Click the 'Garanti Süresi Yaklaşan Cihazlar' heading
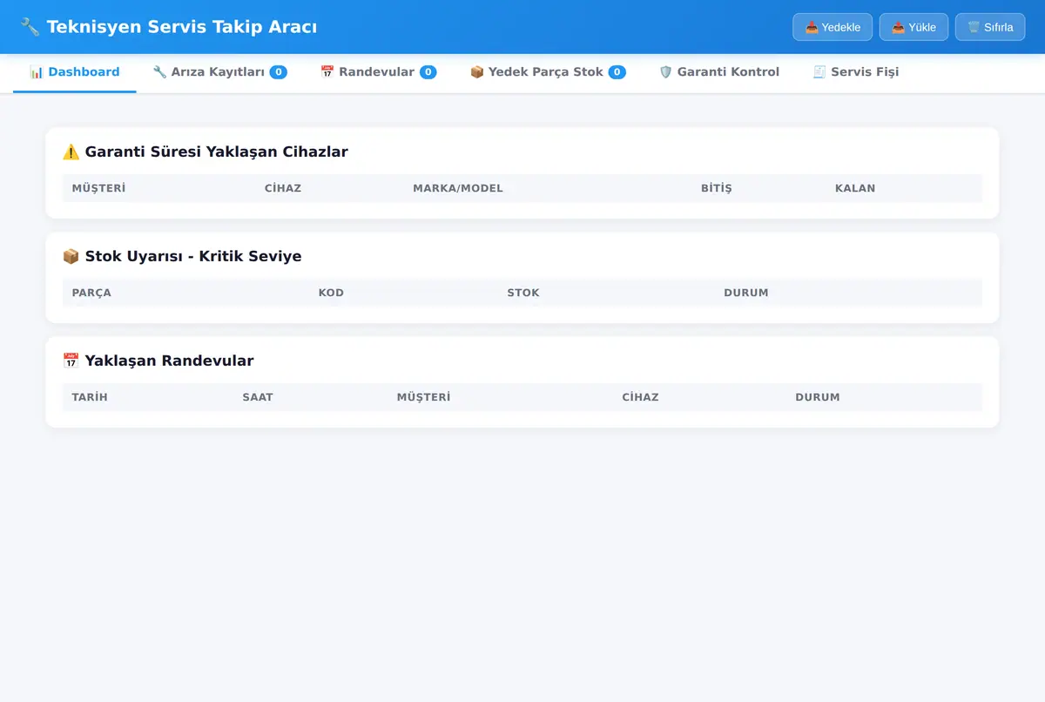This screenshot has height=702, width=1045. [x=217, y=152]
